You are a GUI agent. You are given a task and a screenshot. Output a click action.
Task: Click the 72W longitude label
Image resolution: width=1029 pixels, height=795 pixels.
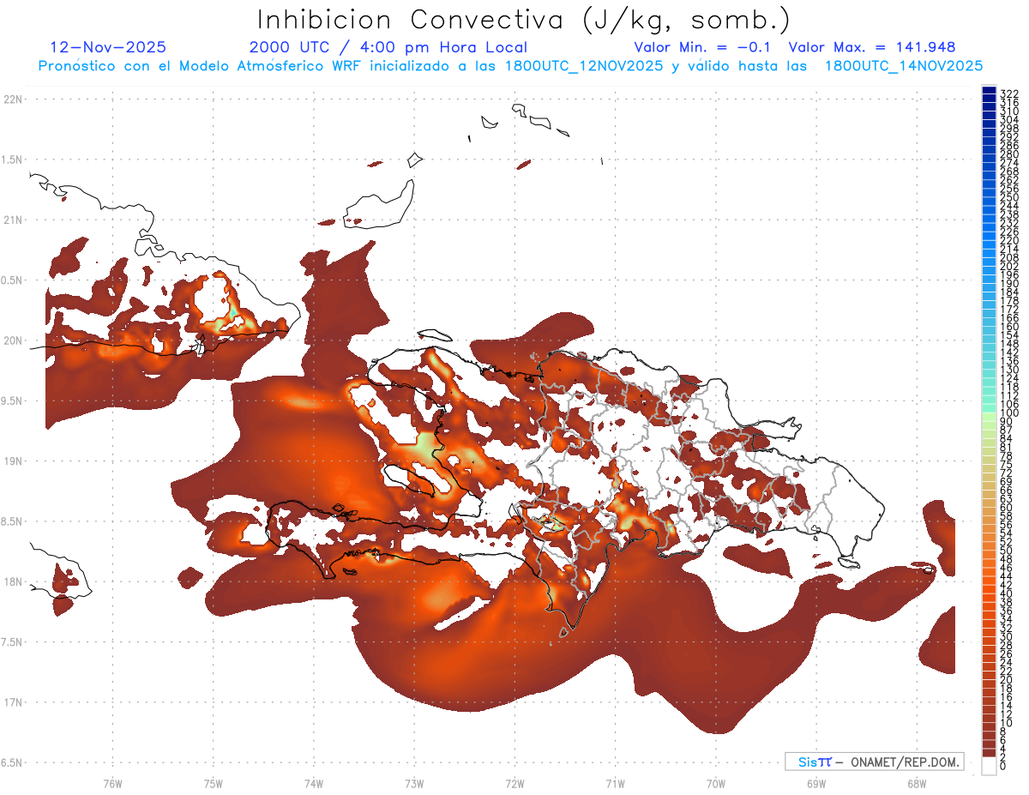514,783
